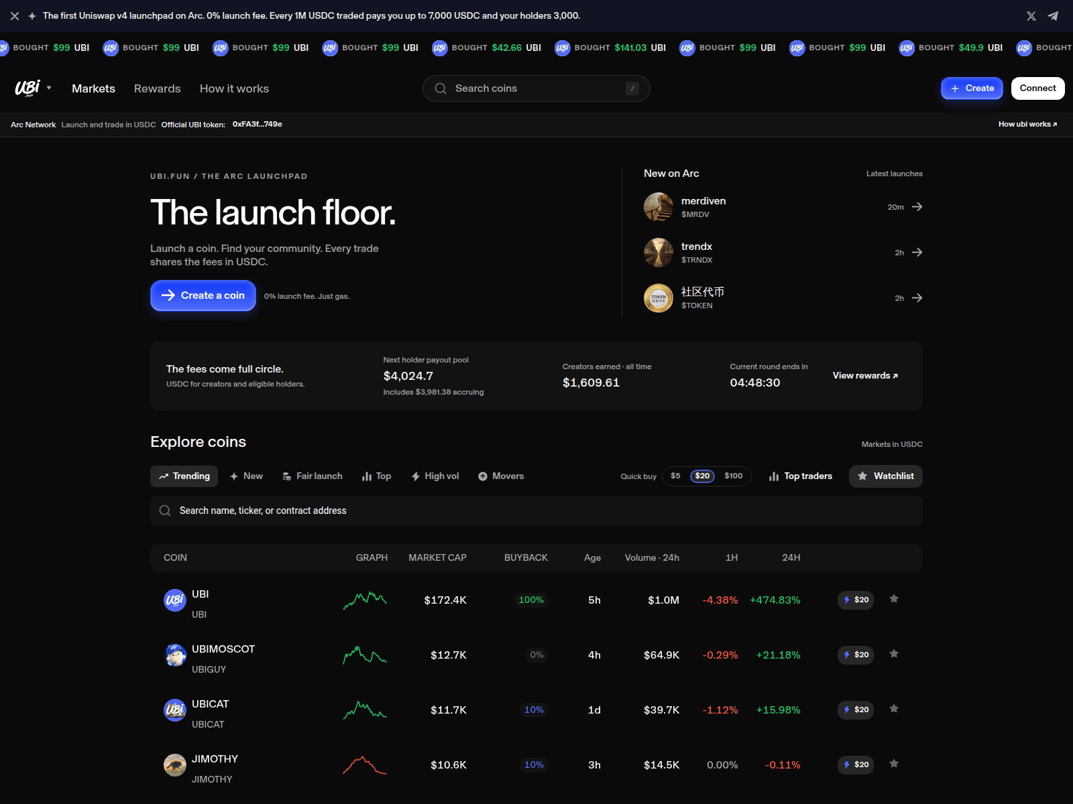This screenshot has width=1073, height=804.
Task: Click the Create a coin button
Action: pos(203,295)
